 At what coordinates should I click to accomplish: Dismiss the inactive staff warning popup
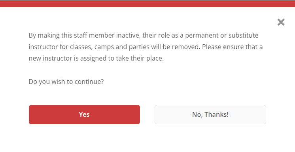[281, 22]
